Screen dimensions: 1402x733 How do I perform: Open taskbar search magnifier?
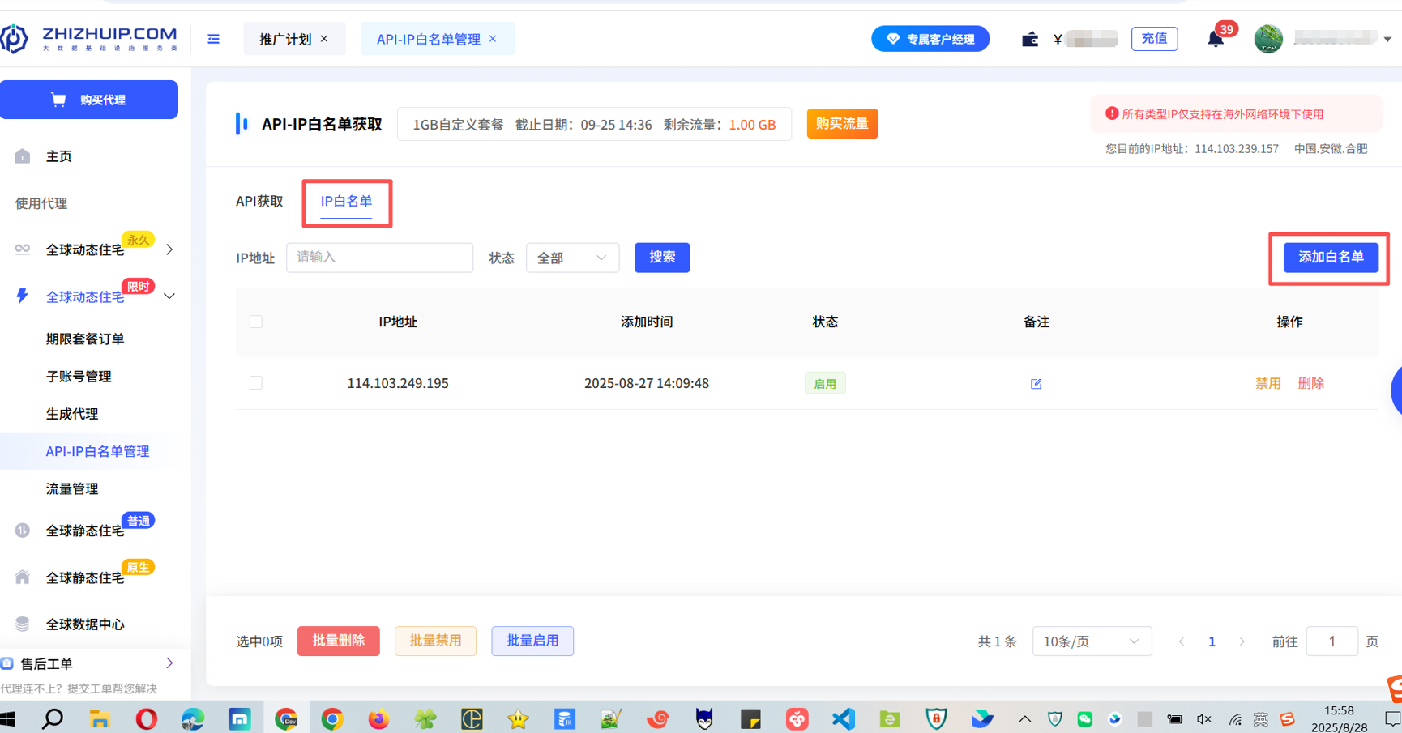coord(53,718)
